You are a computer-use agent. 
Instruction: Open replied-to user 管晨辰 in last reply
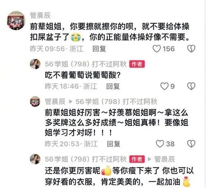coord(165,159)
